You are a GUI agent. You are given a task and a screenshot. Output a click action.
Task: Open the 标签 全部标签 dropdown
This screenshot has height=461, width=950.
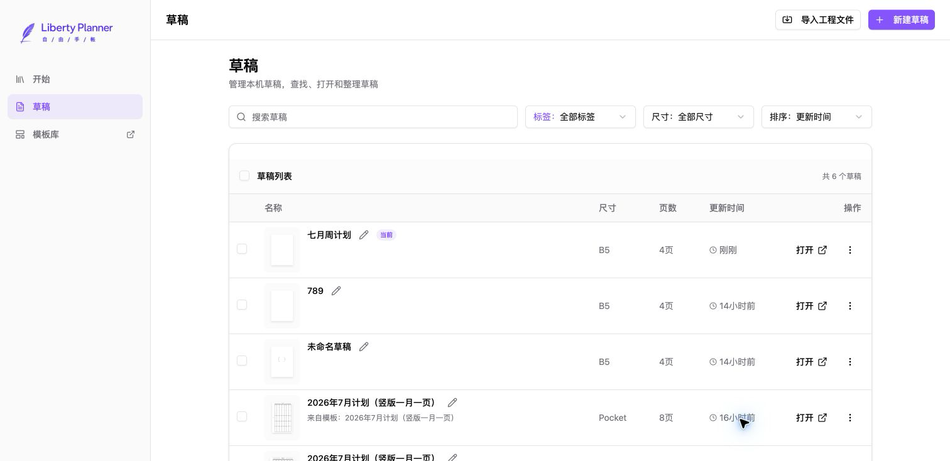(580, 117)
